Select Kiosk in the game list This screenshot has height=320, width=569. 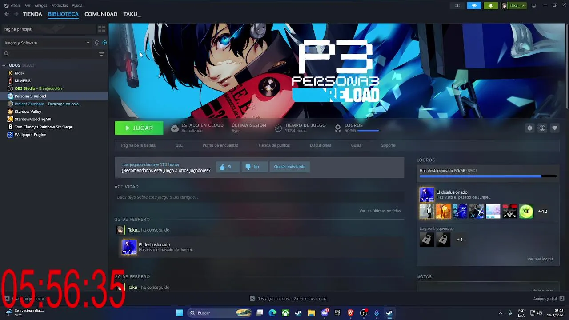pyautogui.click(x=20, y=73)
